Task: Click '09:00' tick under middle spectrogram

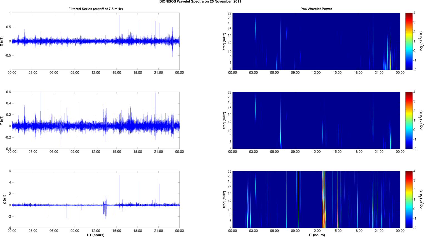Action: coord(295,152)
